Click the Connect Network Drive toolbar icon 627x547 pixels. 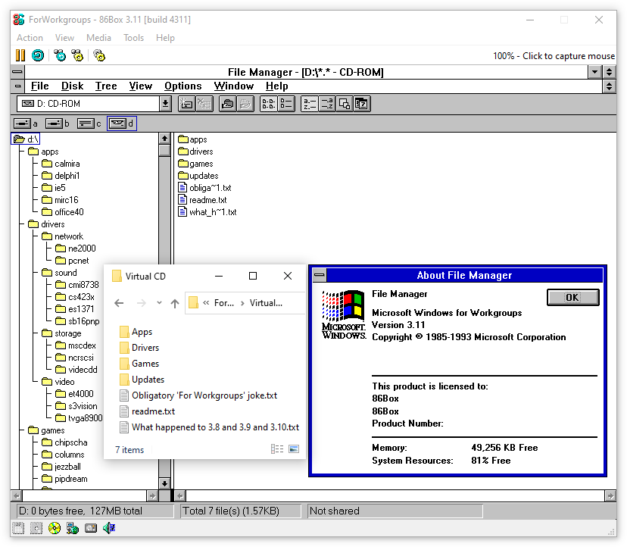[x=186, y=104]
